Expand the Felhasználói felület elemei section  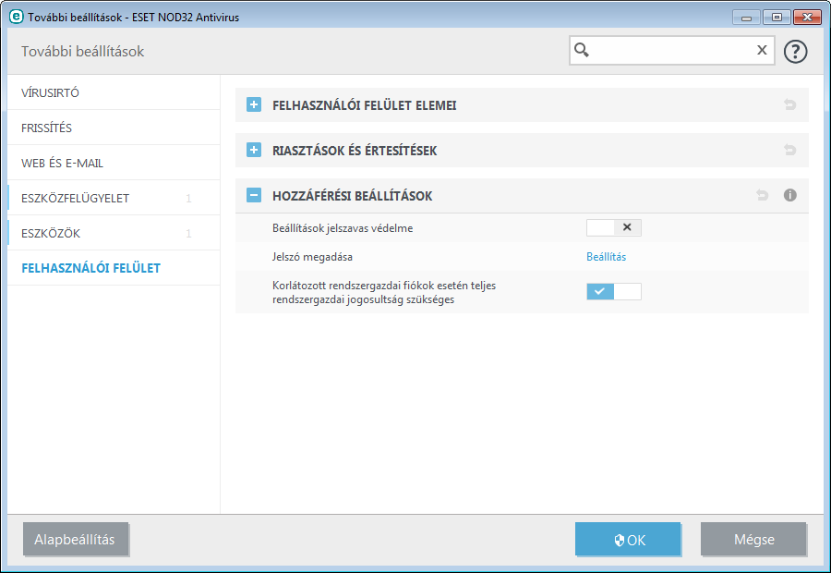[x=254, y=104]
